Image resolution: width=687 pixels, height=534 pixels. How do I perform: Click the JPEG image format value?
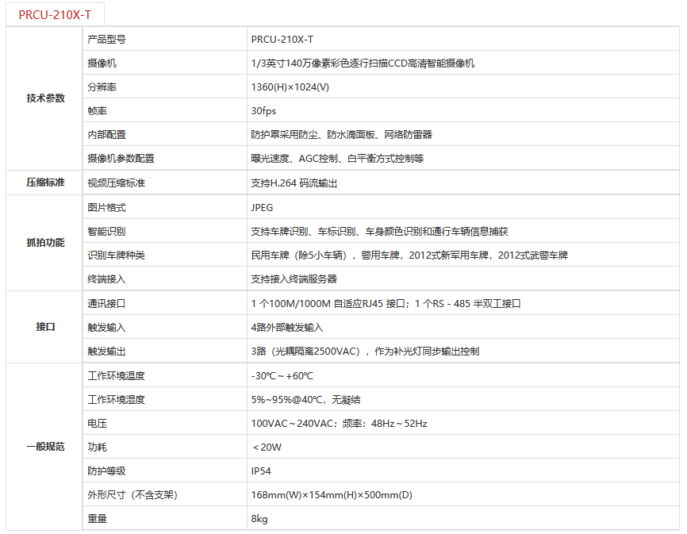click(x=262, y=207)
